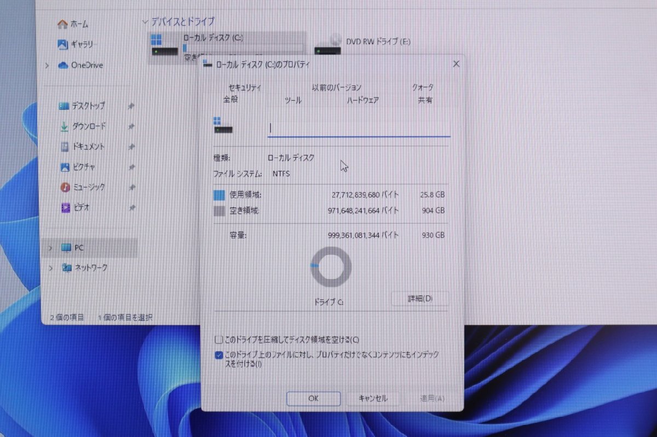Select ビデオ in the sidebar
This screenshot has height=437, width=657.
click(x=82, y=207)
